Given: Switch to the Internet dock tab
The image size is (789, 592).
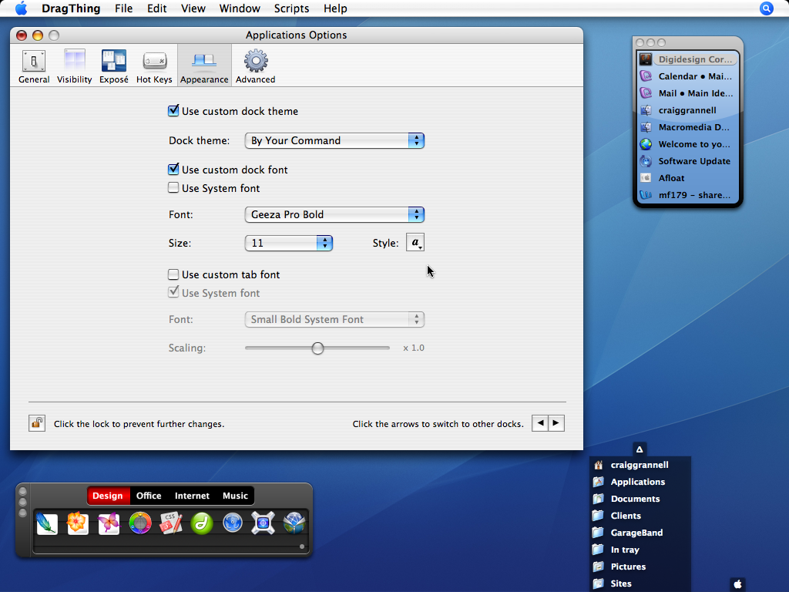Looking at the screenshot, I should pos(192,496).
